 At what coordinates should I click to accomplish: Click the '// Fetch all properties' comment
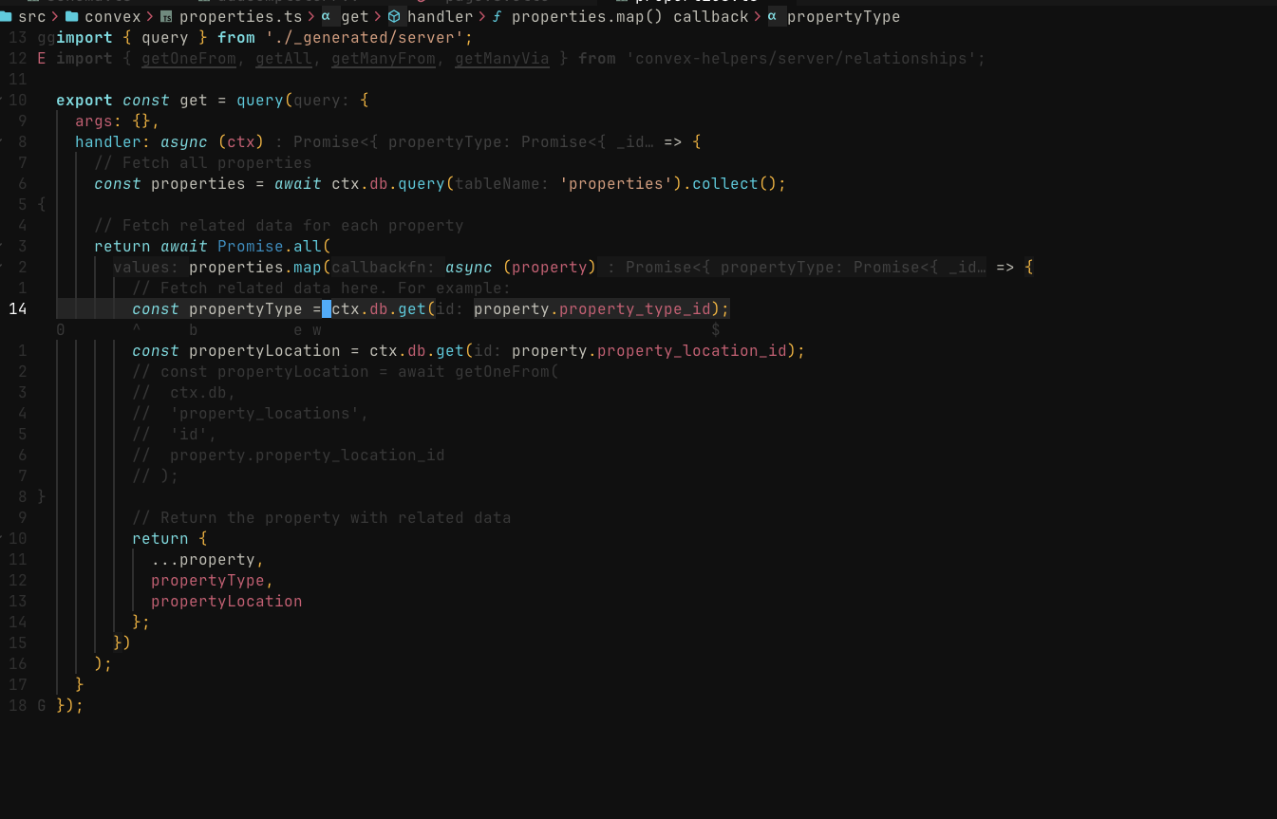point(202,163)
